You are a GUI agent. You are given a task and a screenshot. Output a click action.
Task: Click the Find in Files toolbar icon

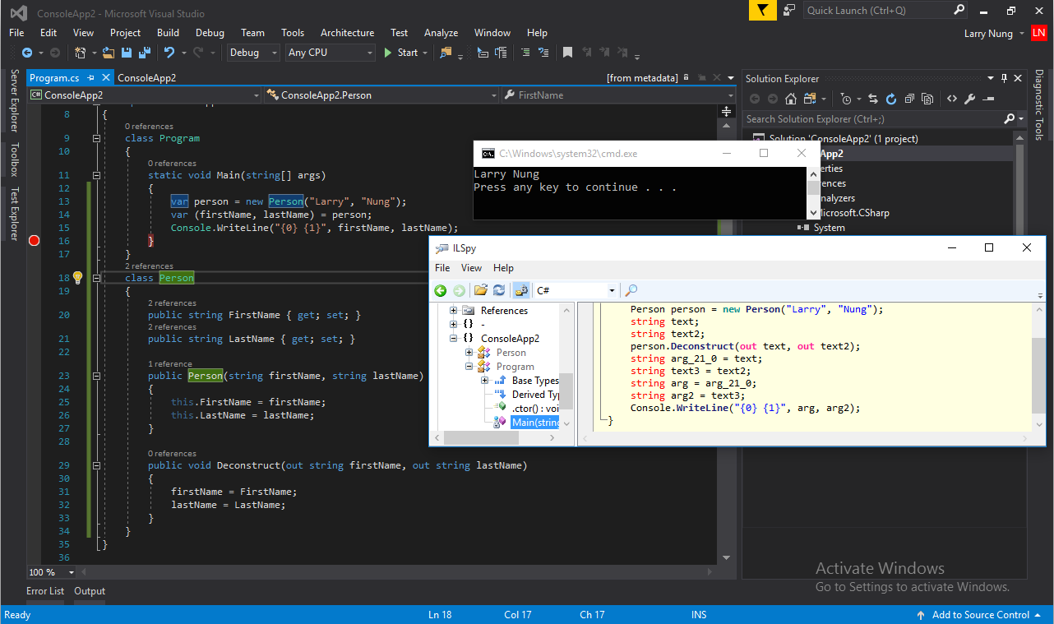[x=446, y=53]
